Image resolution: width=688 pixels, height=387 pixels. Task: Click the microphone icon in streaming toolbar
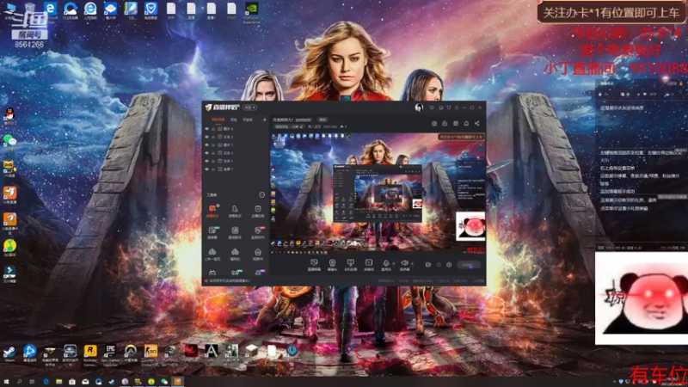point(385,263)
